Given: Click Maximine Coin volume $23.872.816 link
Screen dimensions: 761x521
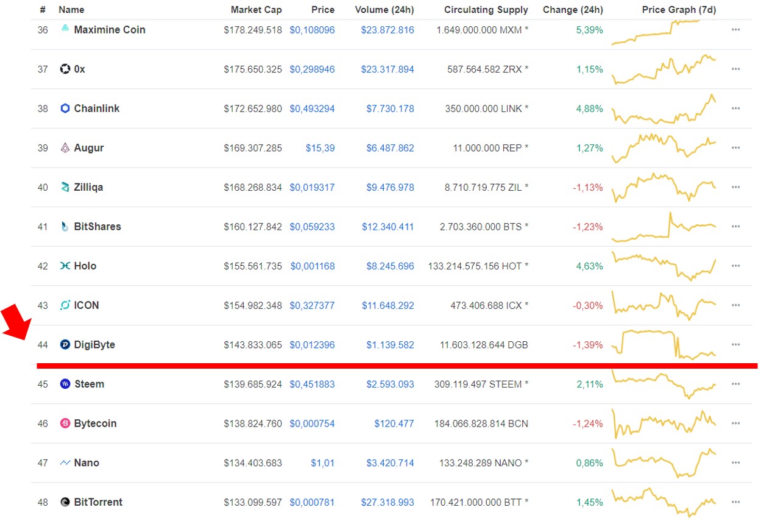Looking at the screenshot, I should [x=388, y=29].
